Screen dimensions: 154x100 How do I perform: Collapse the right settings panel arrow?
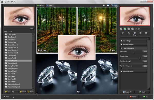coord(152,49)
